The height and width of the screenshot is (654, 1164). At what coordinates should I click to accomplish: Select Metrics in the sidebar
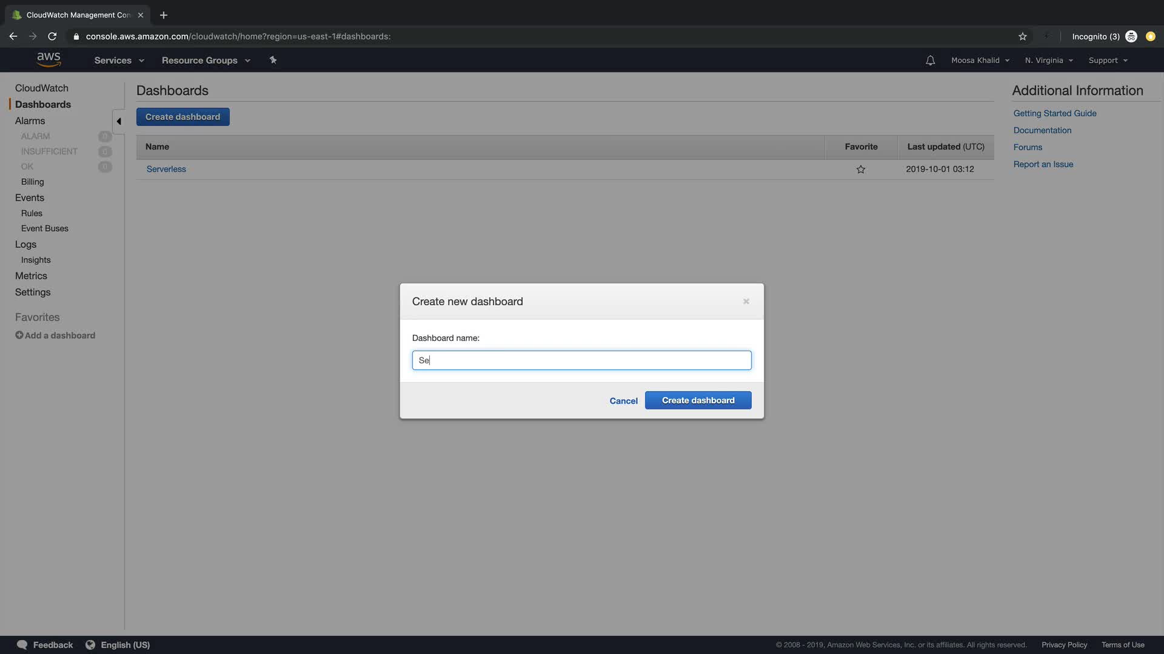click(x=31, y=276)
